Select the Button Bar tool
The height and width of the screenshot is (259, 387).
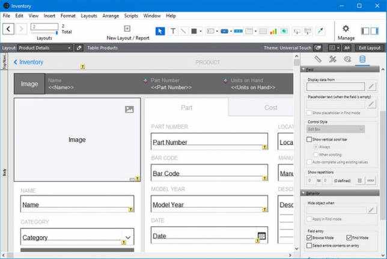238,31
